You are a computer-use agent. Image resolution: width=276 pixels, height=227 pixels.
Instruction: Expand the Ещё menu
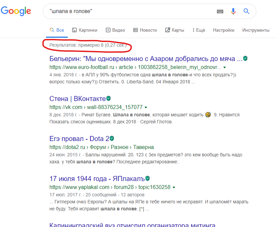(x=199, y=30)
